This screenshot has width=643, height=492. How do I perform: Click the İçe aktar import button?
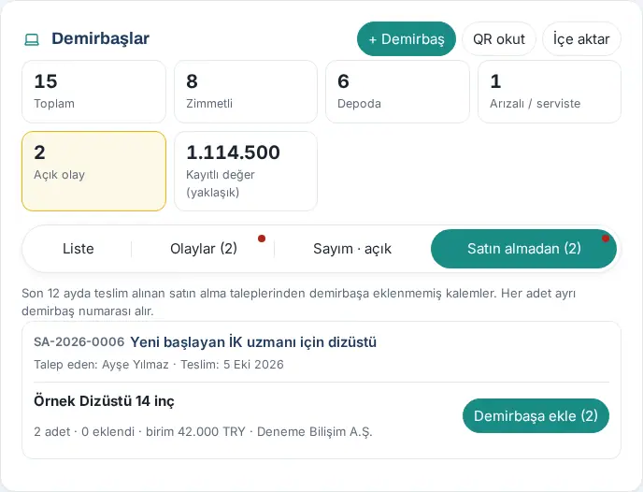pyautogui.click(x=581, y=39)
